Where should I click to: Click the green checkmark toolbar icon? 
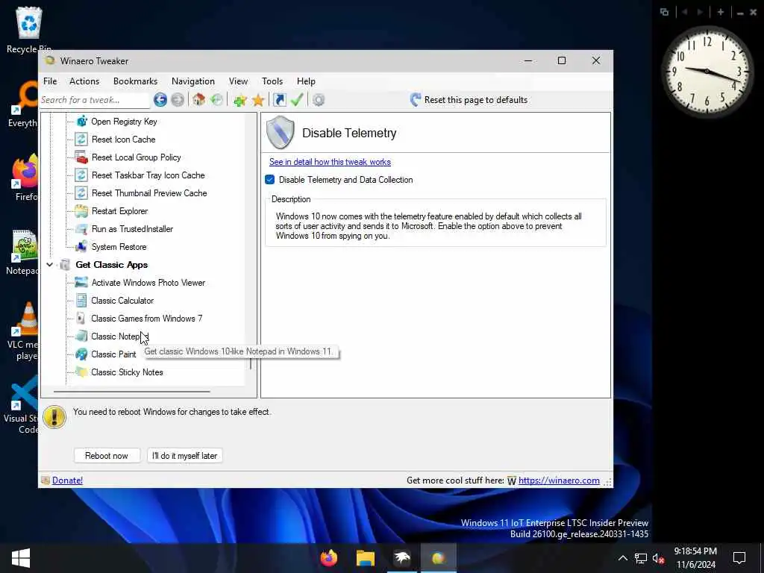pyautogui.click(x=297, y=100)
